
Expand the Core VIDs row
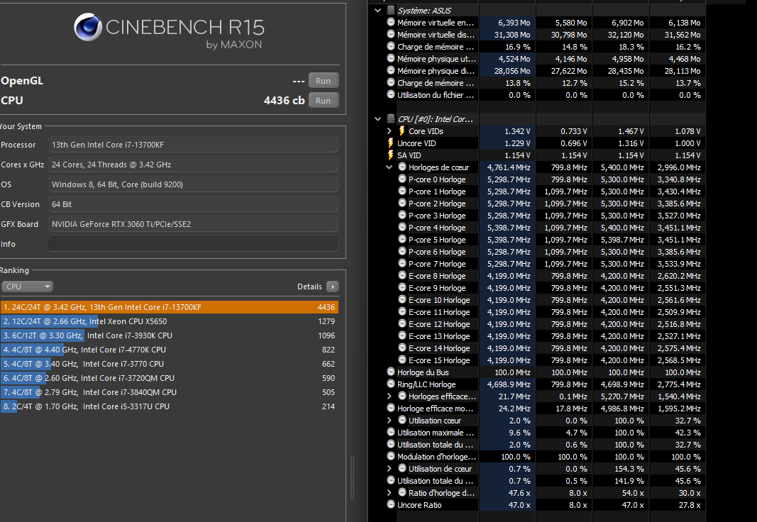(389, 130)
